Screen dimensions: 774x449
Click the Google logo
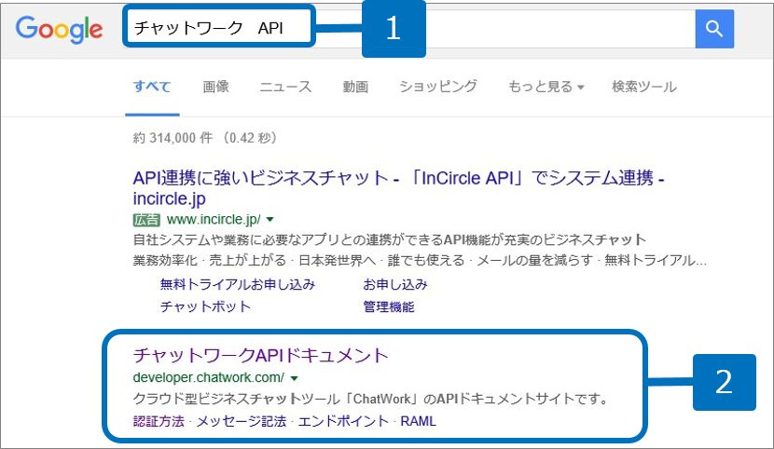(60, 30)
